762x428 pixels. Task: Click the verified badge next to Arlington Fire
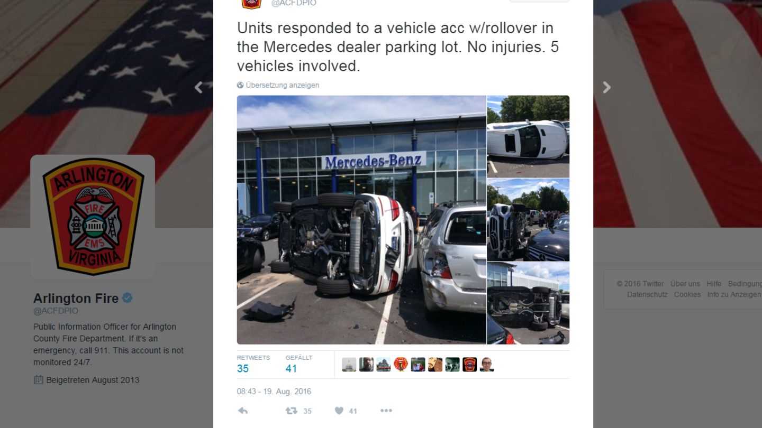point(128,298)
